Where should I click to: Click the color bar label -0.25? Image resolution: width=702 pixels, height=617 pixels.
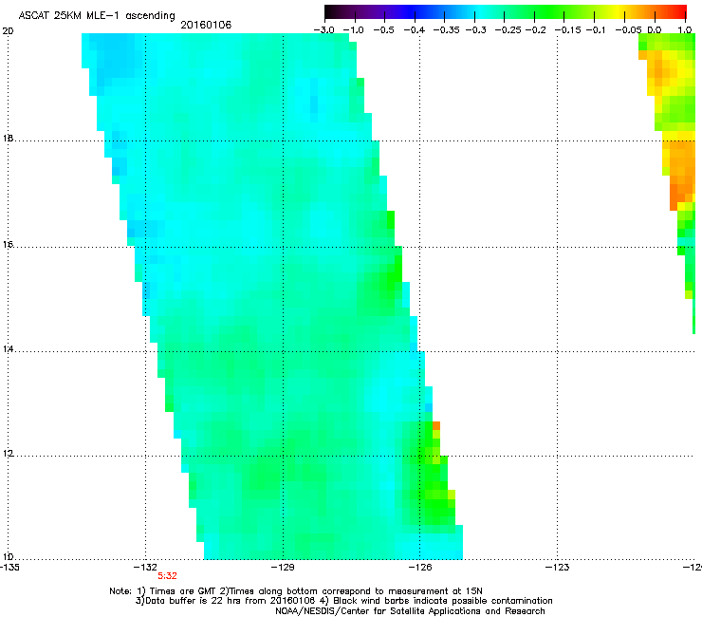pyautogui.click(x=508, y=30)
